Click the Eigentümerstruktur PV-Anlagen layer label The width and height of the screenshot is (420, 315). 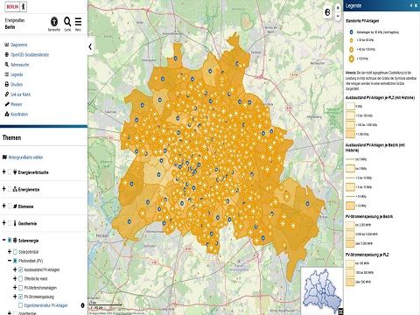45,305
